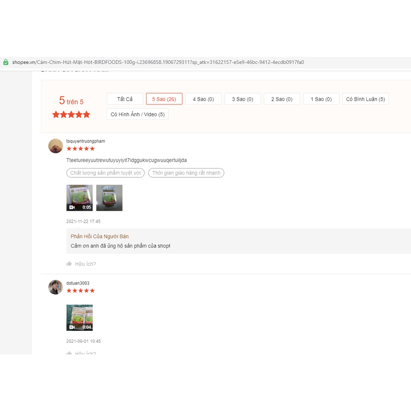The height and width of the screenshot is (411, 411).
Task: Click the green padlock icon in address bar
Action: (x=6, y=62)
